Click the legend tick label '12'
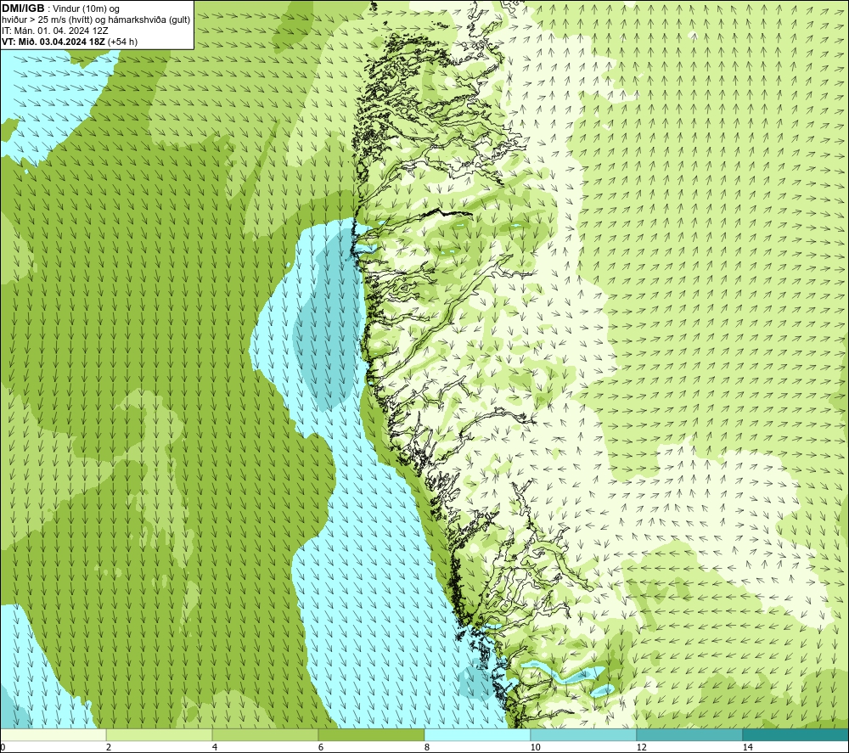 pyautogui.click(x=642, y=747)
